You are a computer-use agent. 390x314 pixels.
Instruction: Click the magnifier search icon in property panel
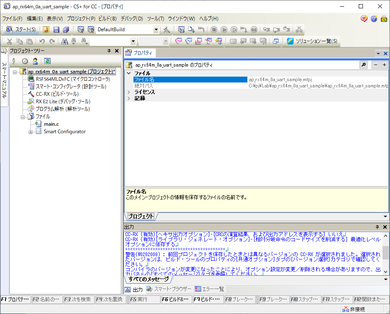363,65
